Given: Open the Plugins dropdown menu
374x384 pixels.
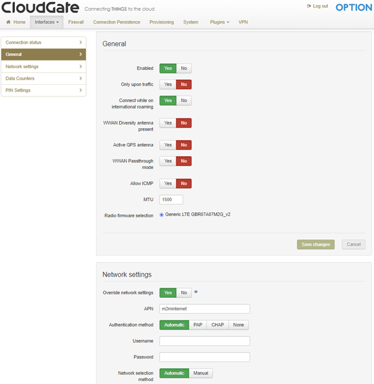Looking at the screenshot, I should [x=219, y=22].
